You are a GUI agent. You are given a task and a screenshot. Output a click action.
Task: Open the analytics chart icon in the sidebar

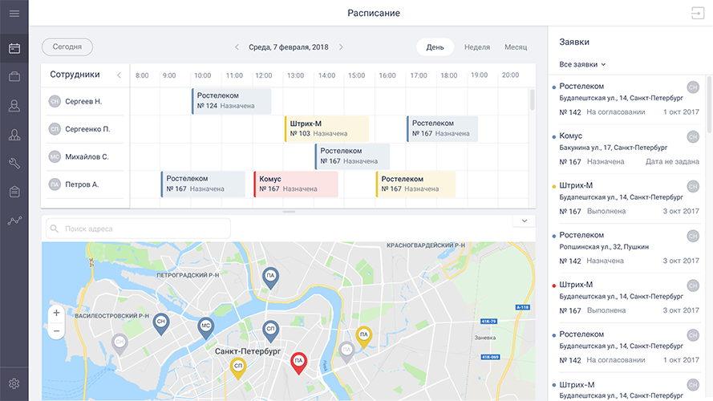click(14, 221)
